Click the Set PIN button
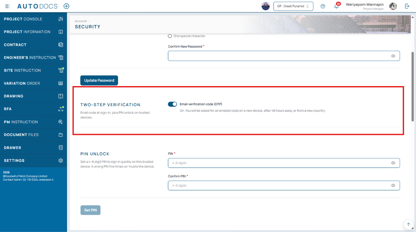Image resolution: width=416 pixels, height=232 pixels. 90,210
